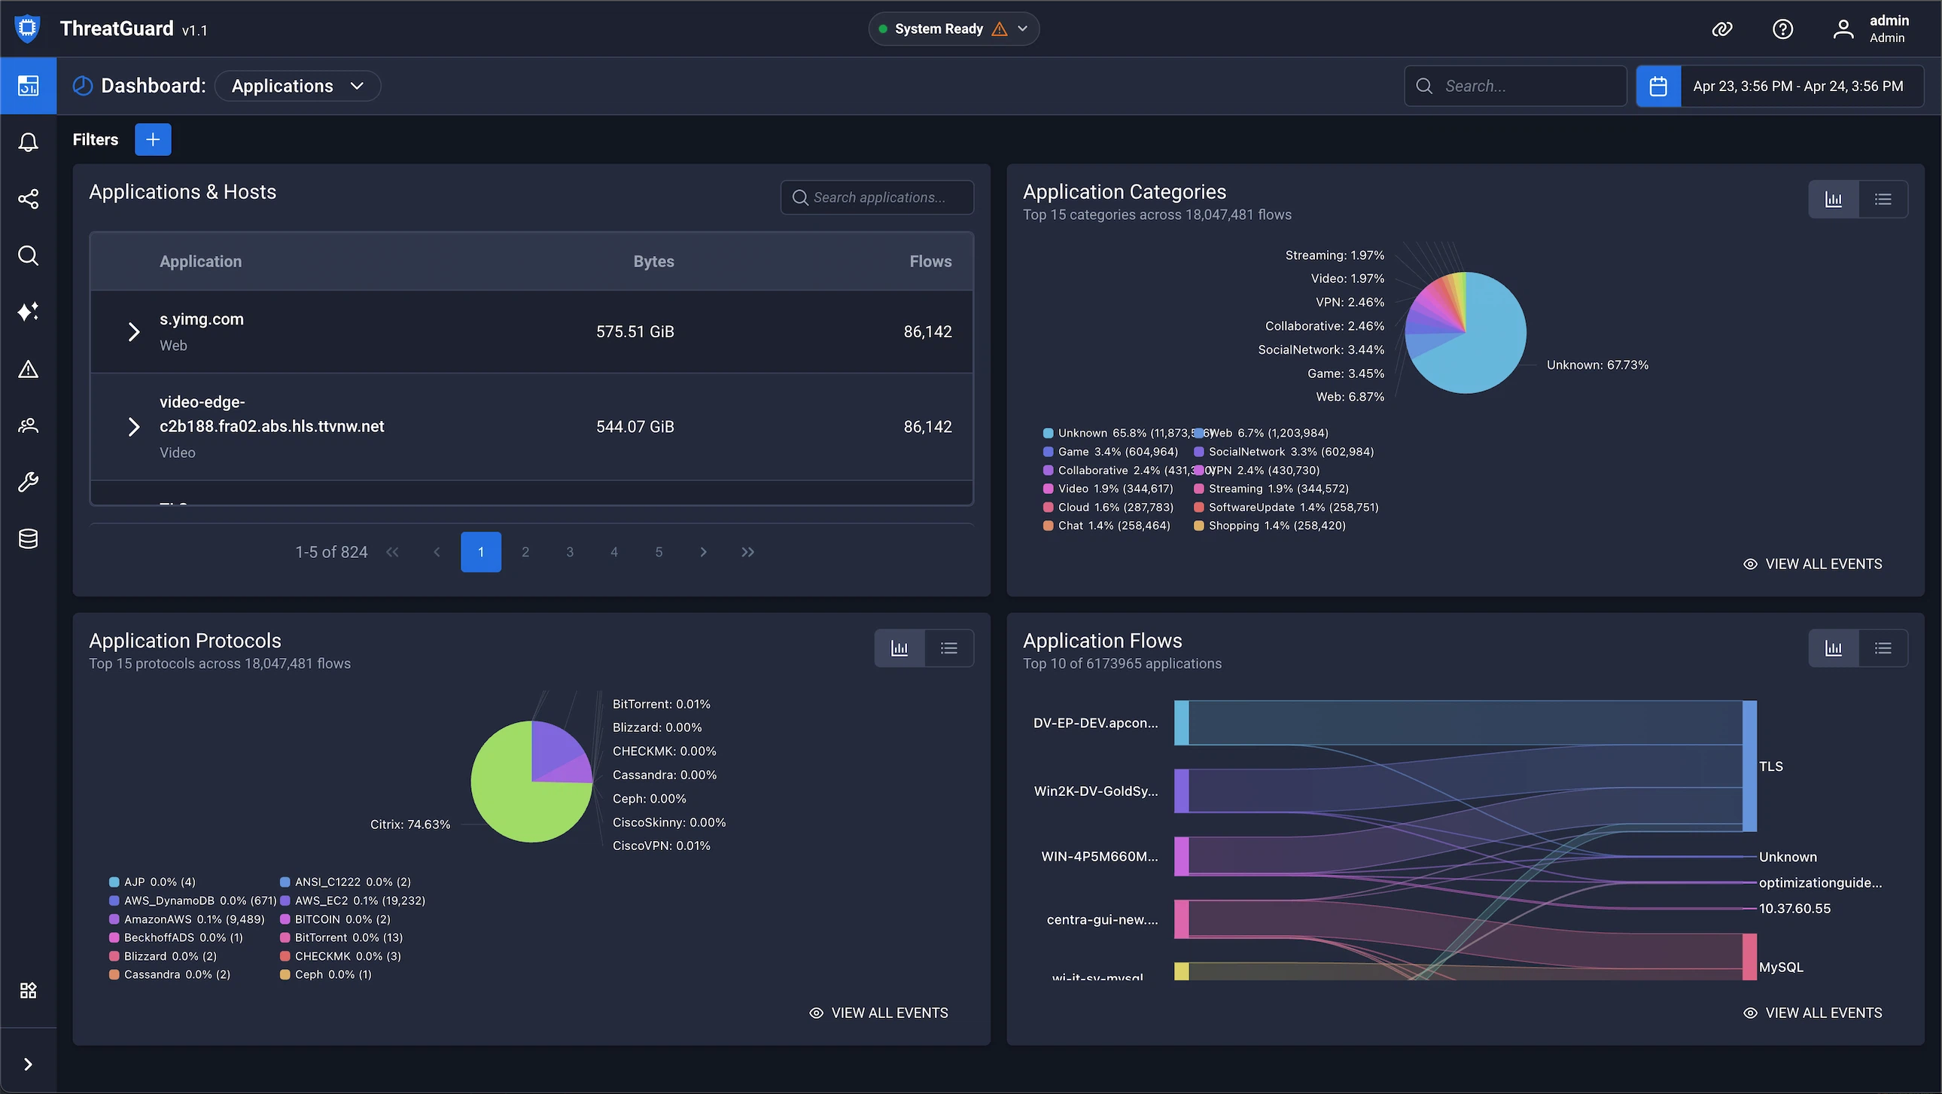Go to previous page of applications

(x=437, y=552)
